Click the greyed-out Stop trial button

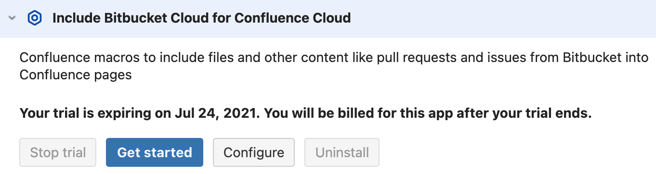[58, 153]
